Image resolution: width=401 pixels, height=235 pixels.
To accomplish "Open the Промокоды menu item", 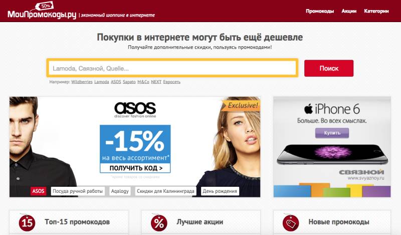I will [320, 11].
